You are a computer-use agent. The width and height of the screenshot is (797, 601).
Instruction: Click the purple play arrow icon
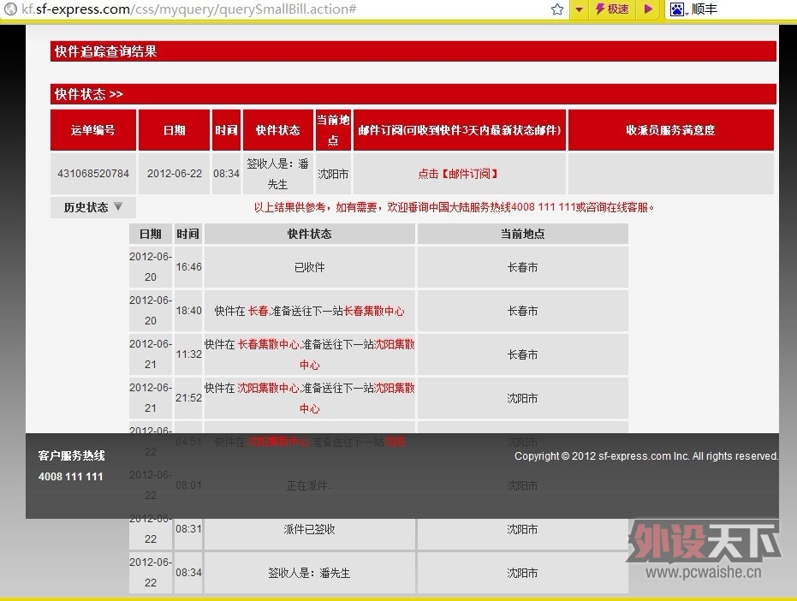(648, 9)
